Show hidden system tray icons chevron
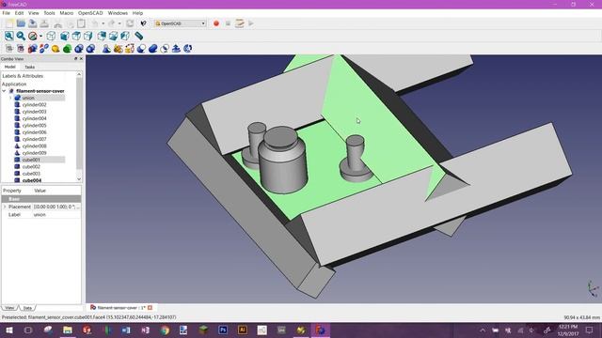 coord(483,330)
